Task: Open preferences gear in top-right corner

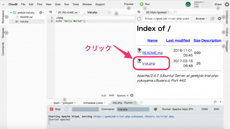Action: click(227, 4)
